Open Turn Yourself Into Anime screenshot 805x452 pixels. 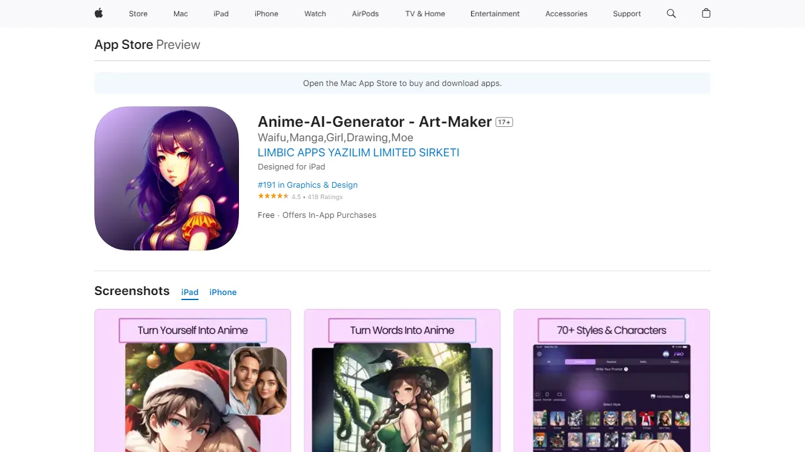point(192,380)
